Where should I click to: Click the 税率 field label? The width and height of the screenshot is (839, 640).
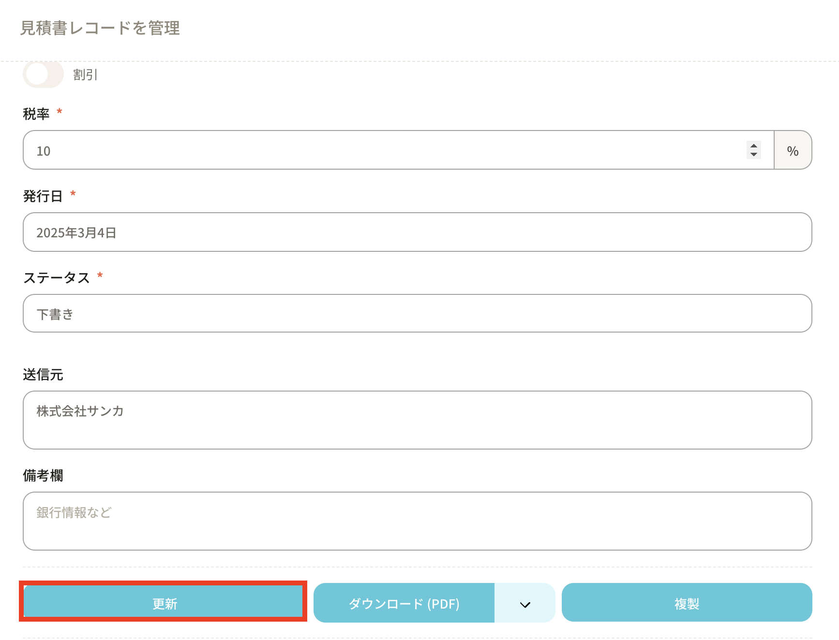click(36, 114)
